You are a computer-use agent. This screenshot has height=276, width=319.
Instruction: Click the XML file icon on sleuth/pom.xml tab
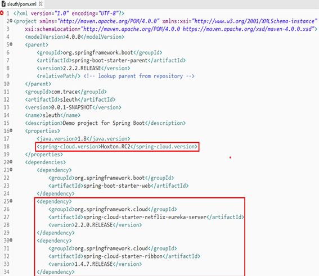(3, 4)
